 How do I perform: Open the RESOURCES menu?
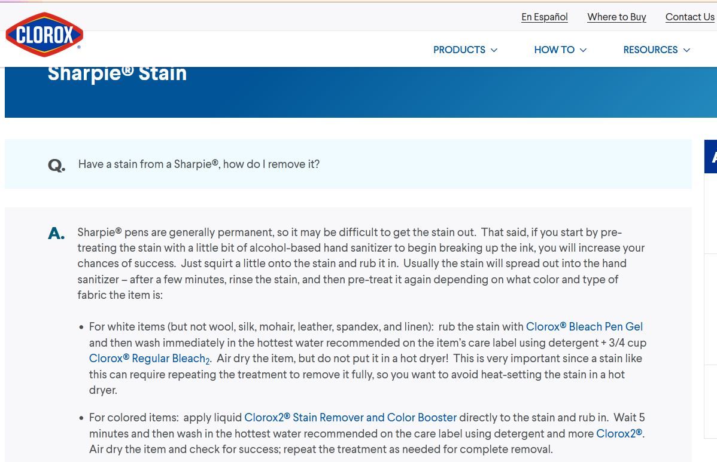650,50
